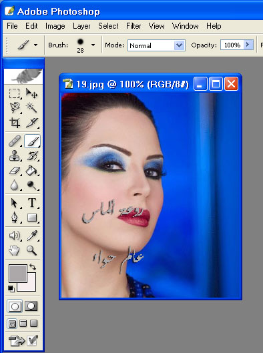Open the Opacity slider arrow
This screenshot has width=263, height=353.
(x=248, y=45)
